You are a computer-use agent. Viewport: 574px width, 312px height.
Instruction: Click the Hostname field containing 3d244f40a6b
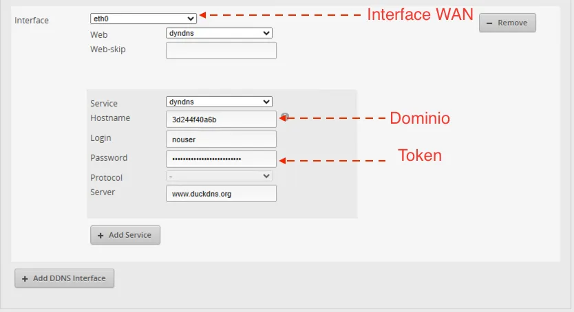tap(221, 120)
